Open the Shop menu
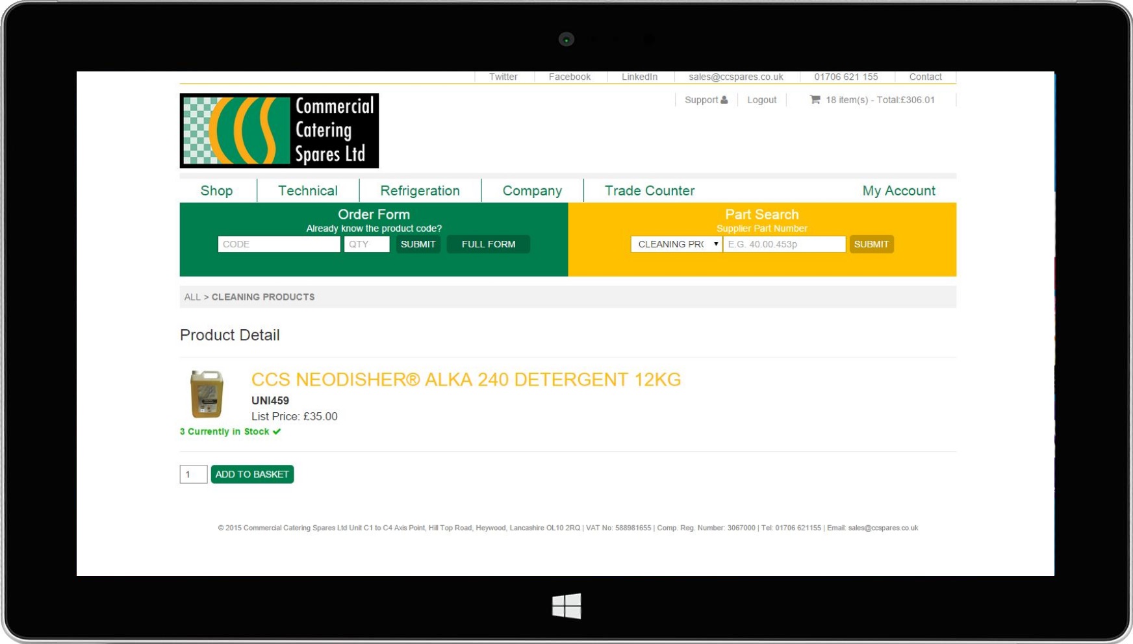 pos(216,191)
